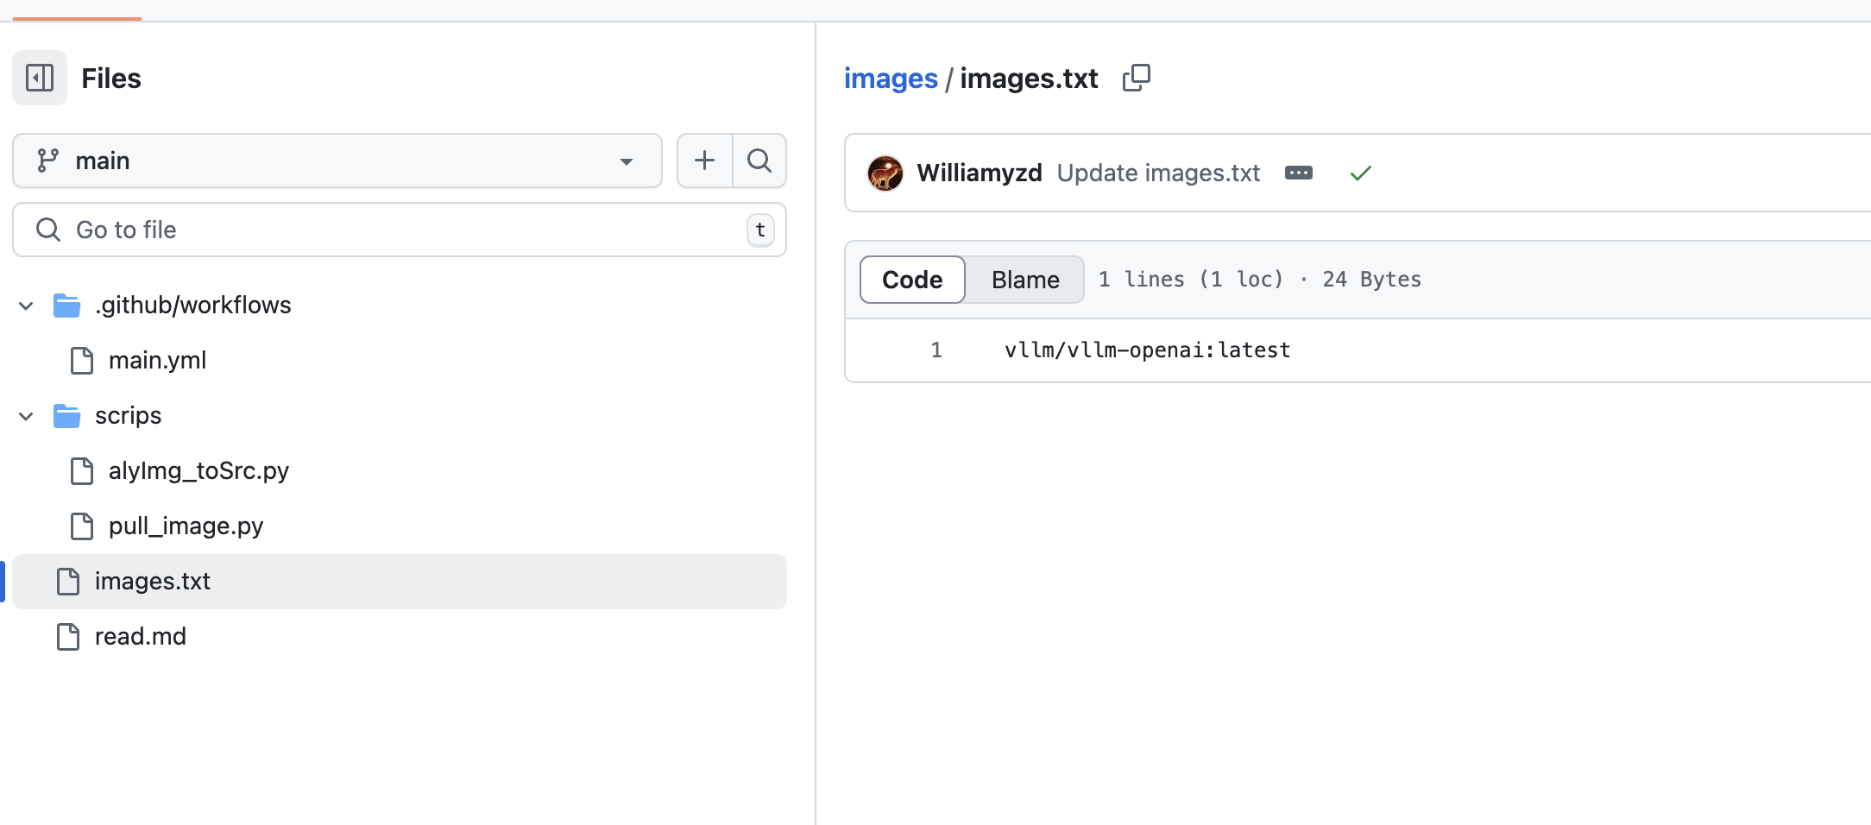Collapse the scrips folder chevron
The image size is (1871, 825).
[x=27, y=416]
